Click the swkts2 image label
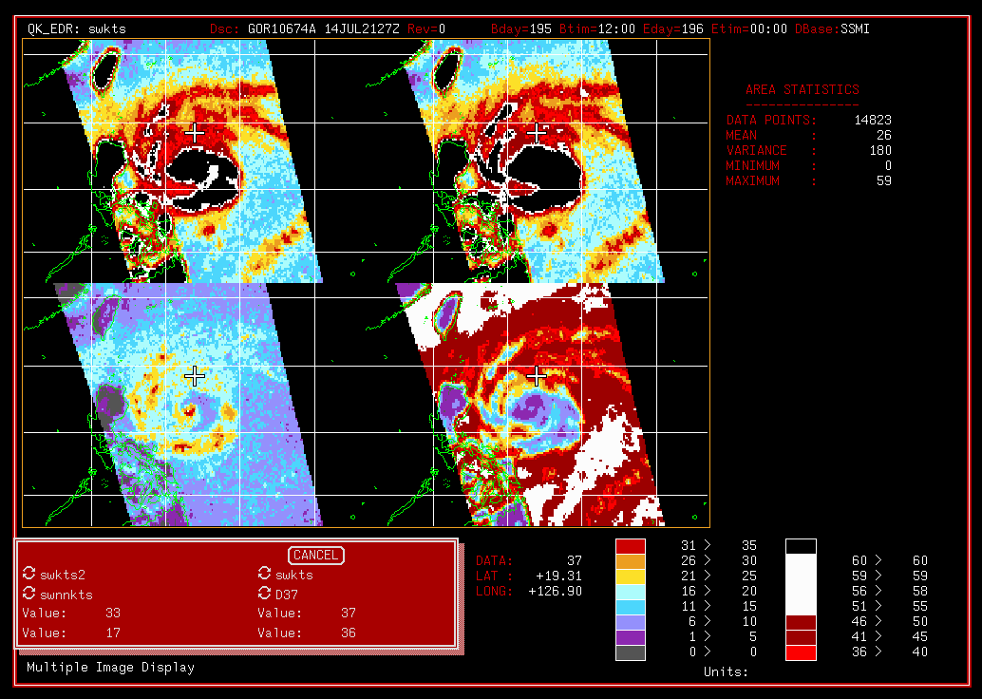Viewport: 982px width, 699px height. (63, 575)
